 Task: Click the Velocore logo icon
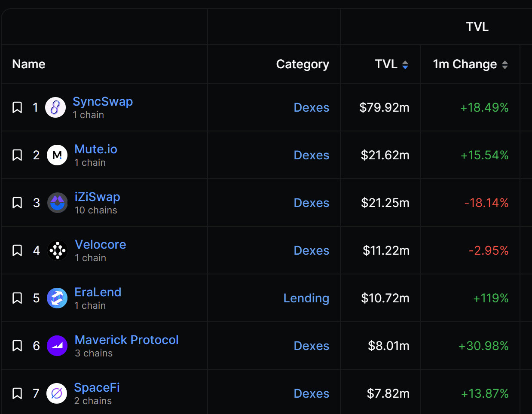[x=57, y=250]
